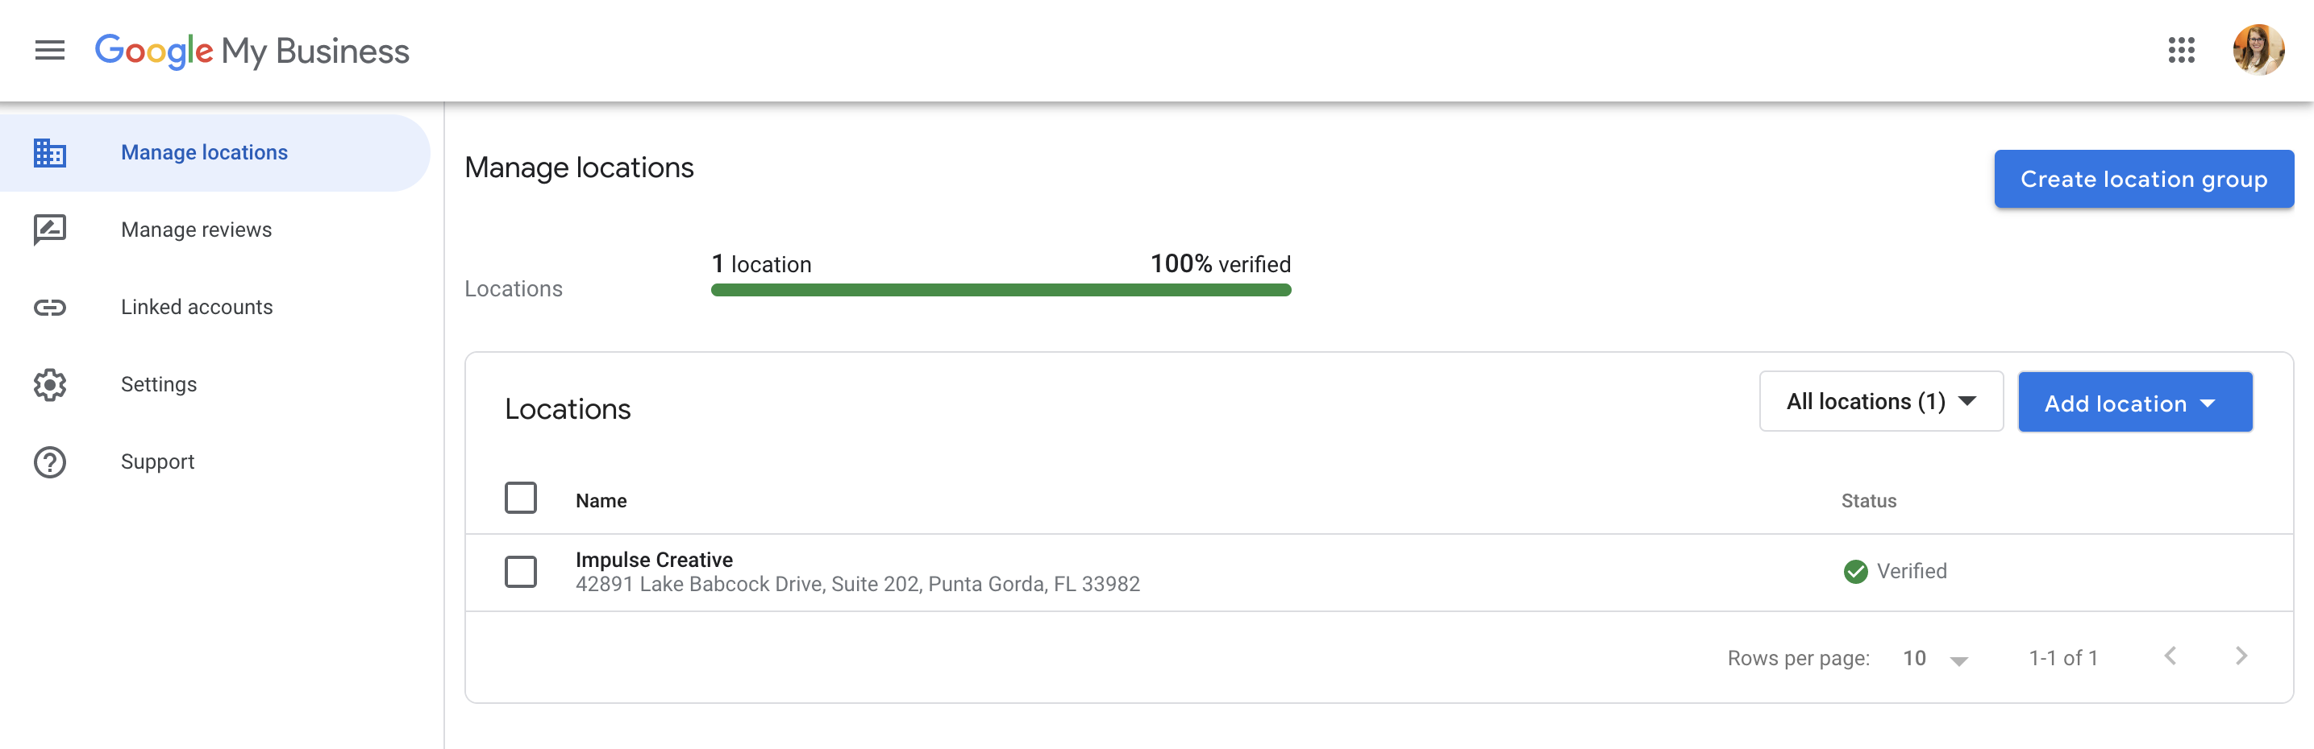
Task: Change the rows per page value
Action: point(1935,659)
